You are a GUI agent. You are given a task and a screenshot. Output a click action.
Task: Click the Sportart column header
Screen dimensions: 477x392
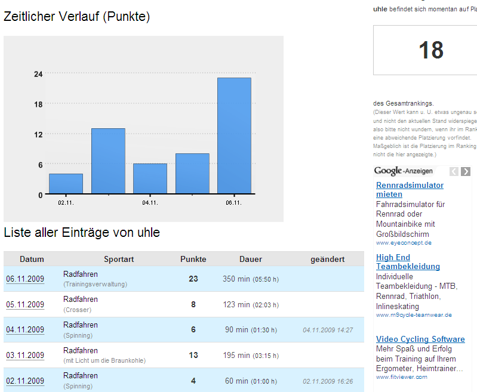point(119,259)
